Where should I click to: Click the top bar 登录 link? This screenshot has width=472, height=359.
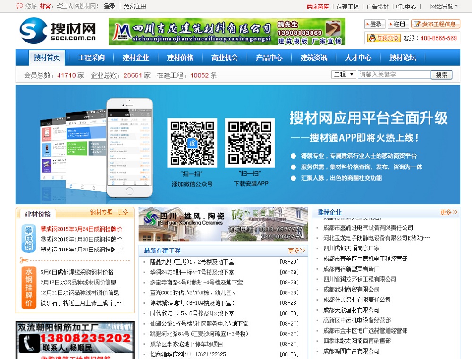tap(110, 6)
